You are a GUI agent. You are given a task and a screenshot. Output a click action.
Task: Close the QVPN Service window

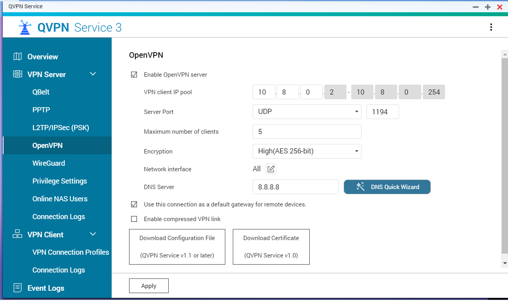500,7
